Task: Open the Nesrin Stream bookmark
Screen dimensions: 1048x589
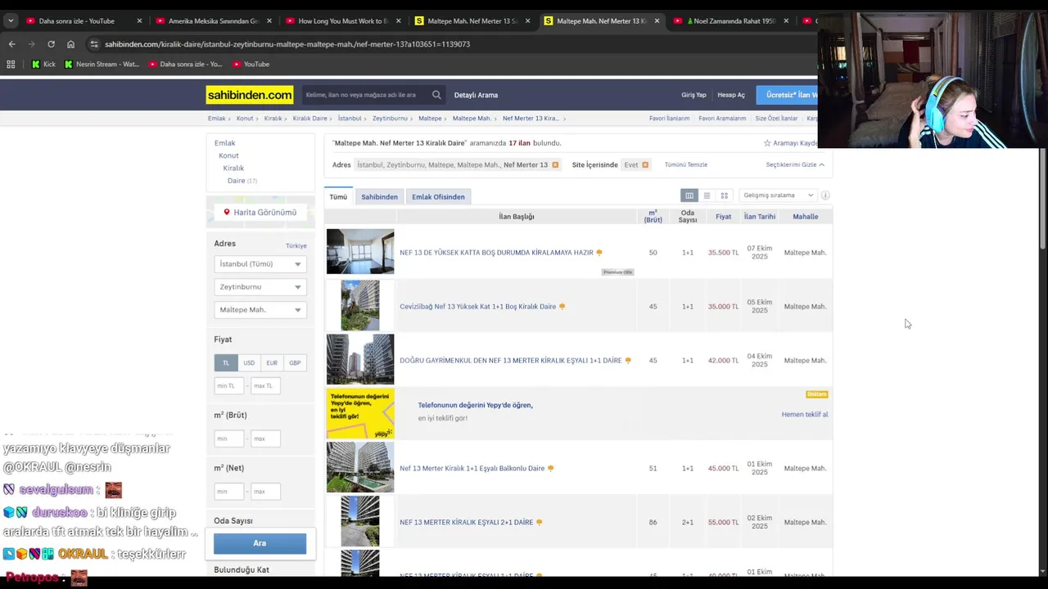Action: click(102, 64)
